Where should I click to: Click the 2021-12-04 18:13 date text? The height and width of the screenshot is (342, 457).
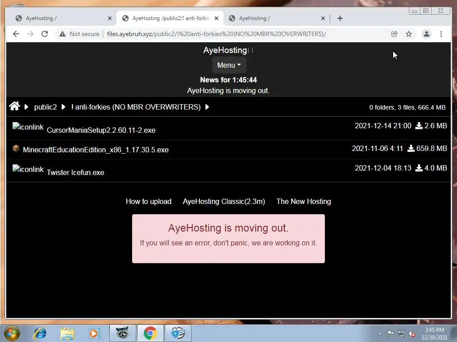pyautogui.click(x=382, y=168)
